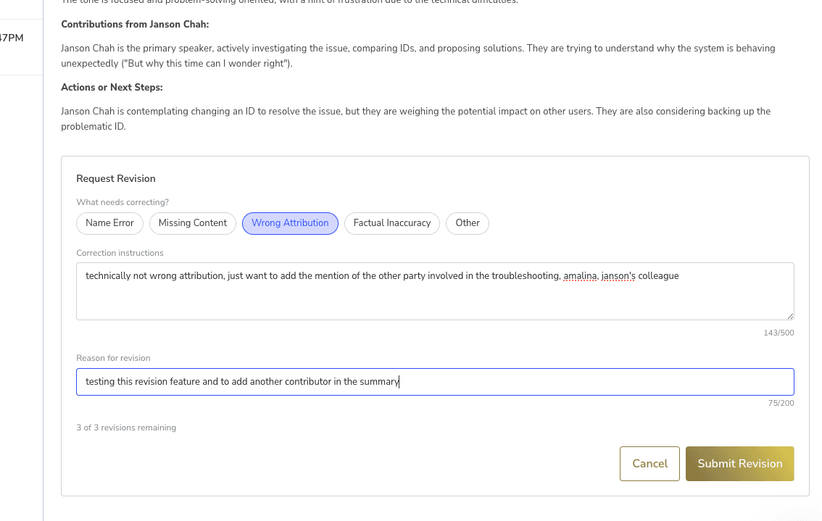Click inside the Correction instructions text area
This screenshot has height=521, width=822.
[435, 299]
